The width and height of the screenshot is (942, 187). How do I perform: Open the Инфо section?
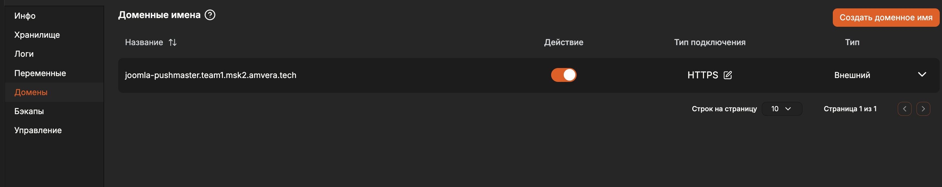pyautogui.click(x=25, y=16)
